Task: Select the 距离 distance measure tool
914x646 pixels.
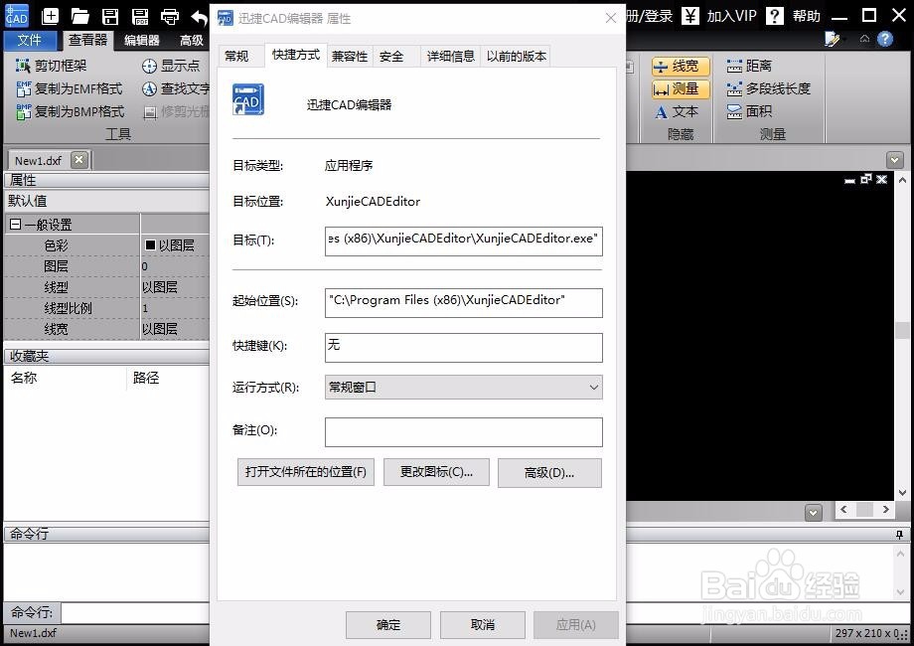Action: click(749, 66)
